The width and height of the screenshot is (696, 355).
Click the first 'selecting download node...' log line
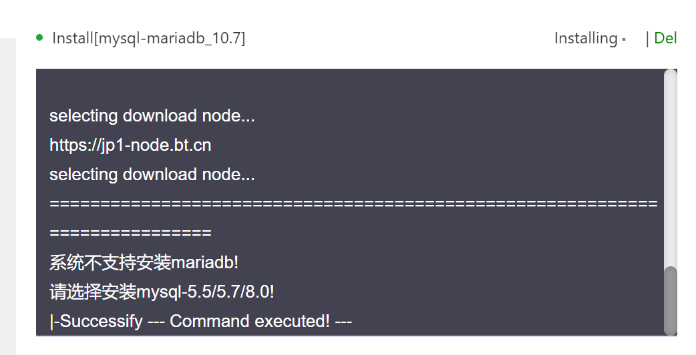152,115
